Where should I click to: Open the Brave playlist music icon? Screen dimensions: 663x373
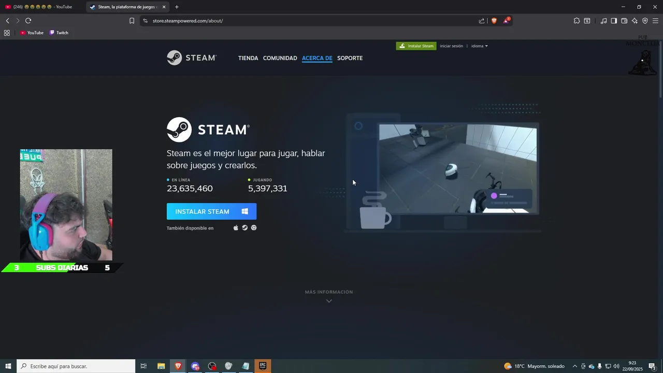click(x=603, y=21)
